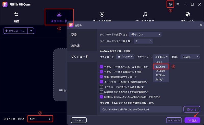Close the FliFlik UltConv window
The image size is (204, 125).
[x=200, y=4]
